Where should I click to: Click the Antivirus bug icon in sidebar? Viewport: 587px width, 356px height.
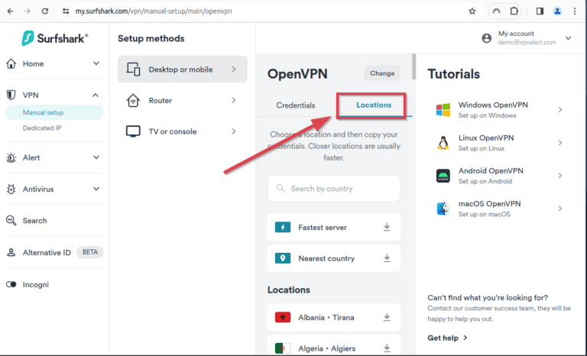pyautogui.click(x=11, y=189)
